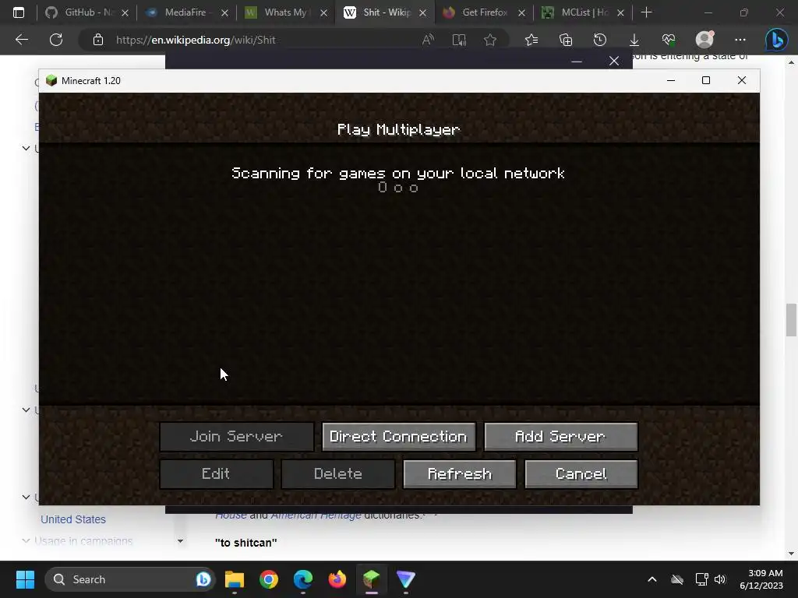Add this page to favorites

pyautogui.click(x=490, y=40)
